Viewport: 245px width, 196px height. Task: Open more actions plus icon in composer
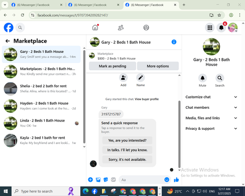point(90,180)
